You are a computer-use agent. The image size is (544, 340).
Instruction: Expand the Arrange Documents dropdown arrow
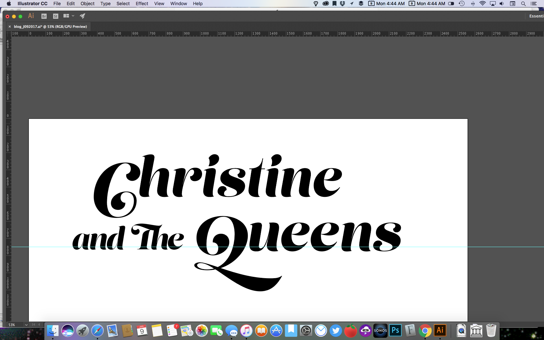click(x=73, y=16)
